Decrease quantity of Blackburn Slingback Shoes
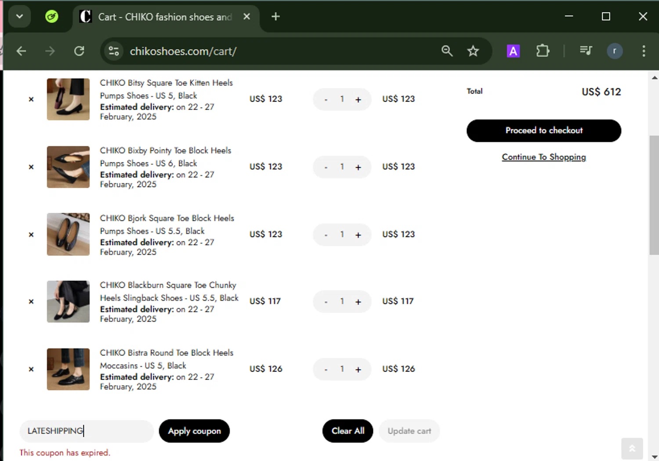The height and width of the screenshot is (461, 659). 326,302
